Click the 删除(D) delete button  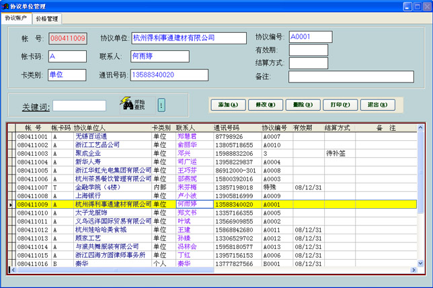tap(299, 105)
